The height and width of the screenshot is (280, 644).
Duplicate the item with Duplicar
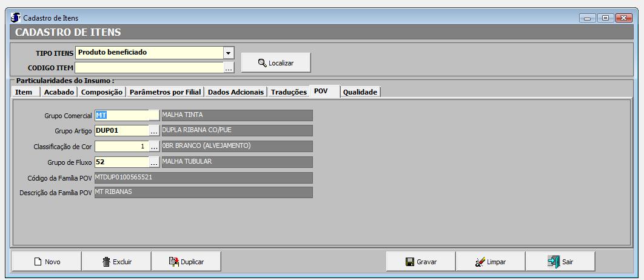pos(186,262)
